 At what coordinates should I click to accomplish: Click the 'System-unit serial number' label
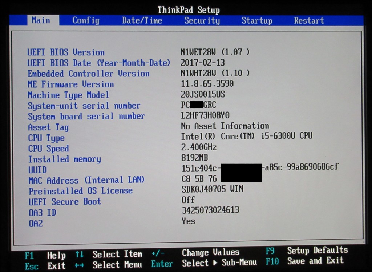84,106
